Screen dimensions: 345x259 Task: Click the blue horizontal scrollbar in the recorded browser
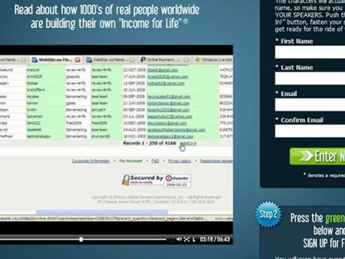(102, 212)
